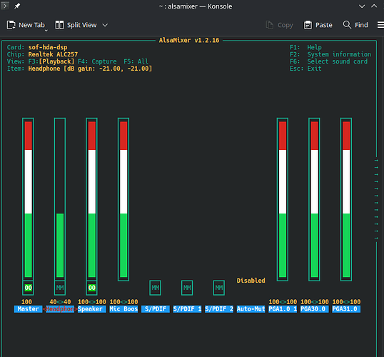Click the F6 Select sound card entry
Viewport: 384px width, 357px height.
pos(328,61)
